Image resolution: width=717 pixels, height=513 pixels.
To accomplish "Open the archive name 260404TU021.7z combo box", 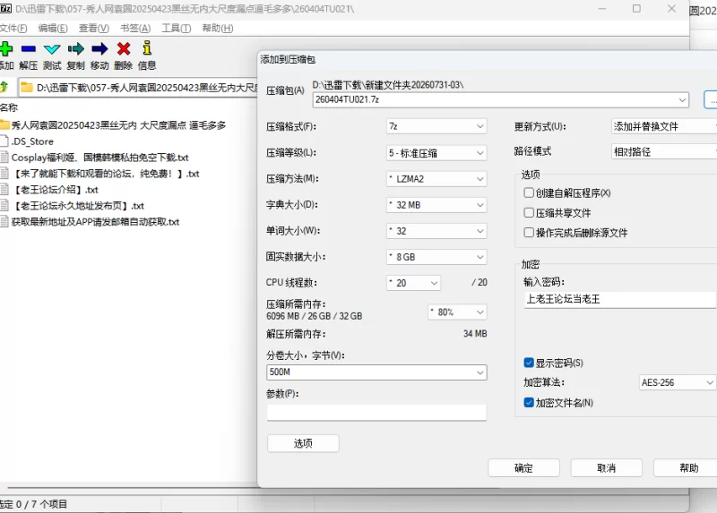I will click(x=501, y=99).
